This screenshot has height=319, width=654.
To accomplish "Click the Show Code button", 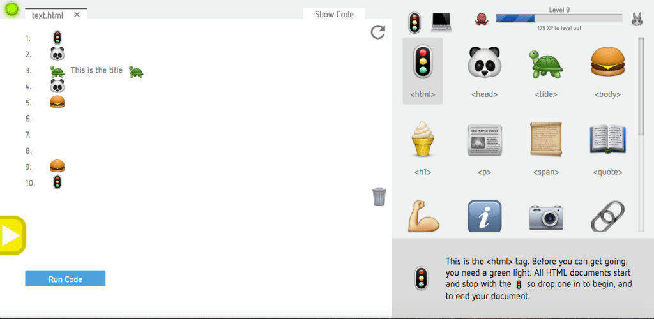I will click(334, 14).
